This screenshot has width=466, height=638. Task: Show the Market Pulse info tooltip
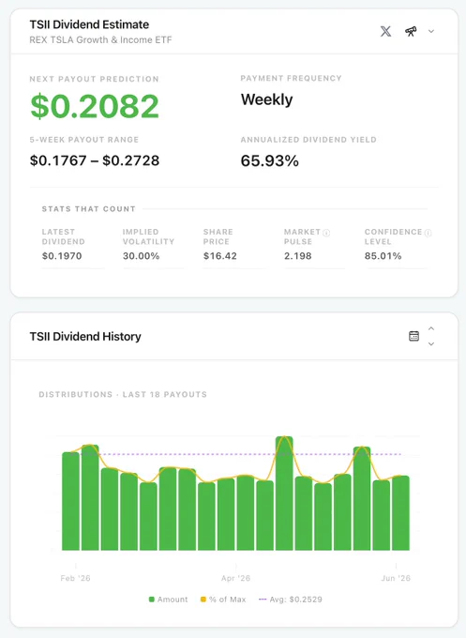(326, 233)
